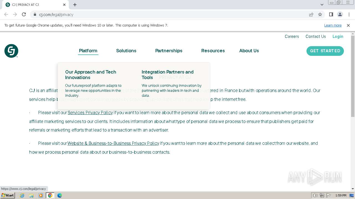Open the Platform menu

88,51
